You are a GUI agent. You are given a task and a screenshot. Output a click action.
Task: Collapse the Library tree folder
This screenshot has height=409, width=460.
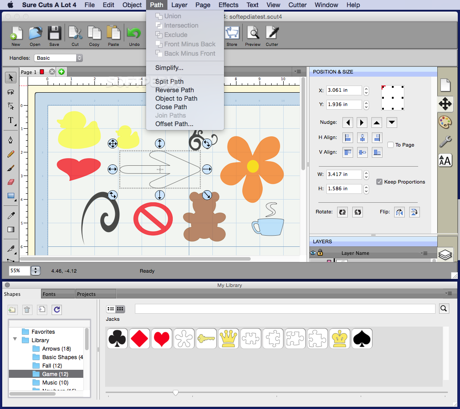pos(15,339)
